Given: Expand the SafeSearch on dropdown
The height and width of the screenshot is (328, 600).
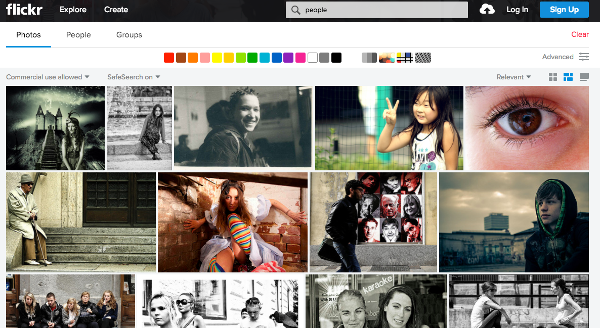Looking at the screenshot, I should click(x=133, y=77).
